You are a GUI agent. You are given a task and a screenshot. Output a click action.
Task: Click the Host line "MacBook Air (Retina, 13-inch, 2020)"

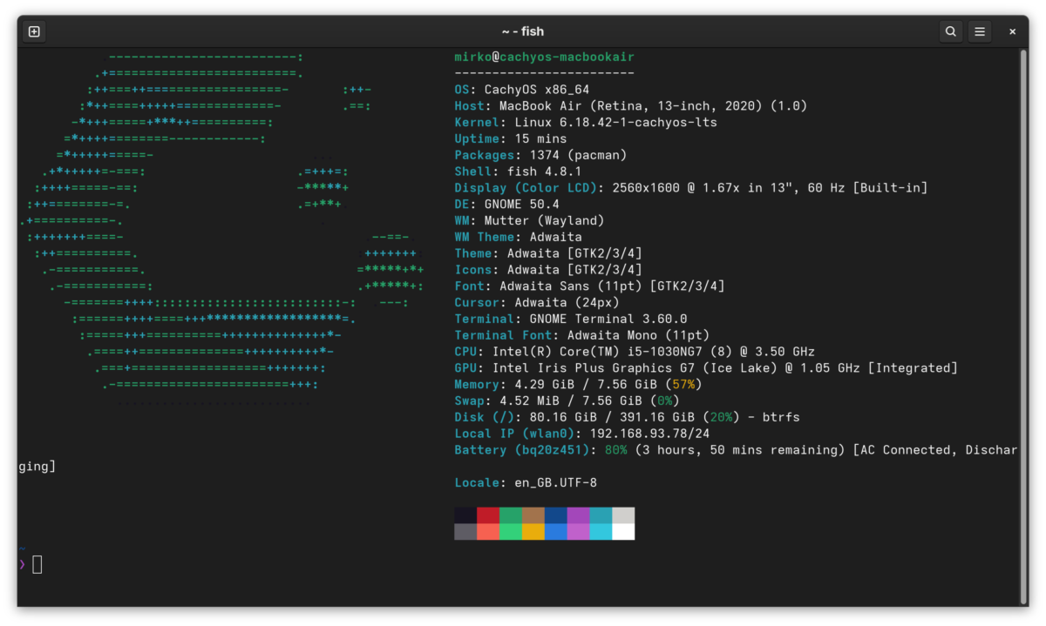(631, 106)
